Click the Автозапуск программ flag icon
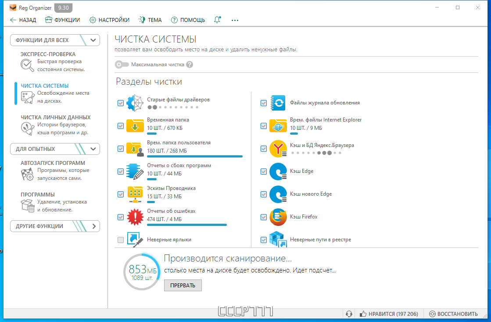Screen dimensions: 491x322 27,174
